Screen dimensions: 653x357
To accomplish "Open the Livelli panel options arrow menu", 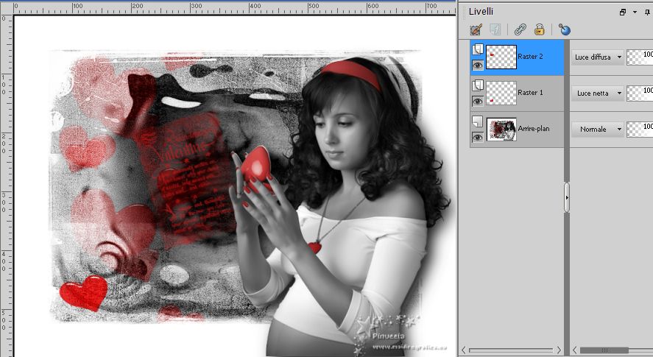I will pyautogui.click(x=635, y=12).
